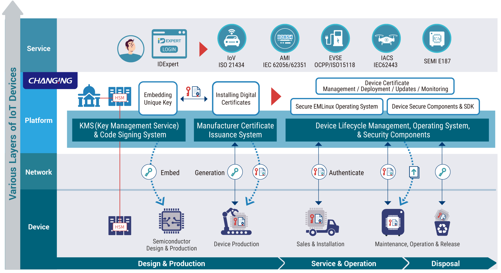Select the Service layer tab
Viewport: 501px width, 273px height.
tap(39, 48)
